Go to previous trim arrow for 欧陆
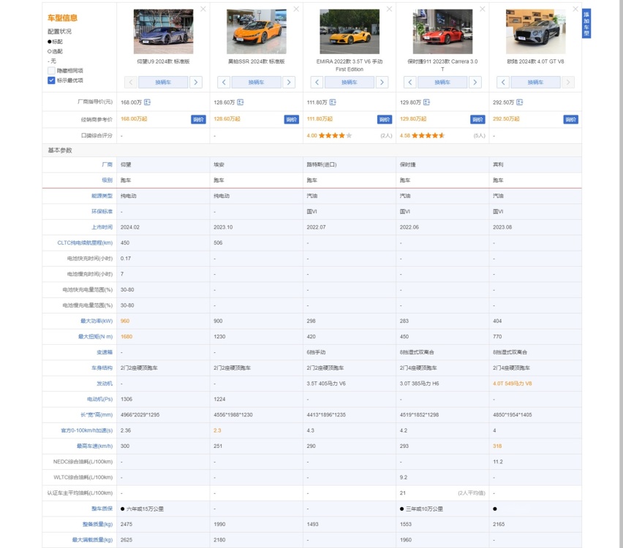 pyautogui.click(x=503, y=82)
